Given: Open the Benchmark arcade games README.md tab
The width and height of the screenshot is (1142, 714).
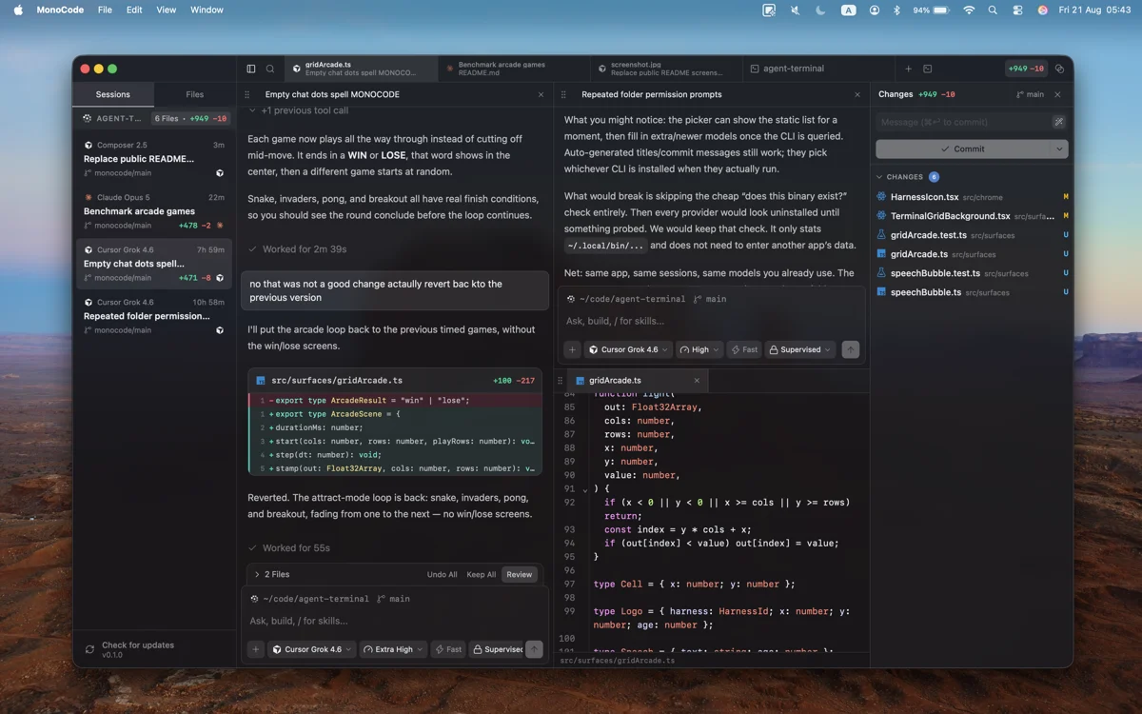Looking at the screenshot, I should [x=514, y=69].
